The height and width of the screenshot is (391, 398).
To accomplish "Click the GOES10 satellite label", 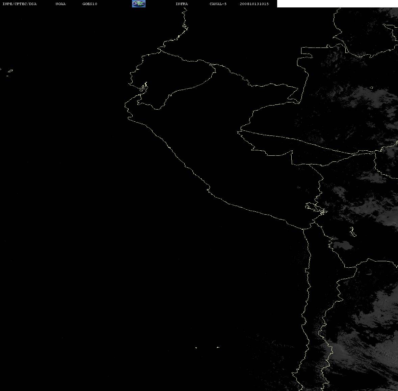I will (x=90, y=4).
